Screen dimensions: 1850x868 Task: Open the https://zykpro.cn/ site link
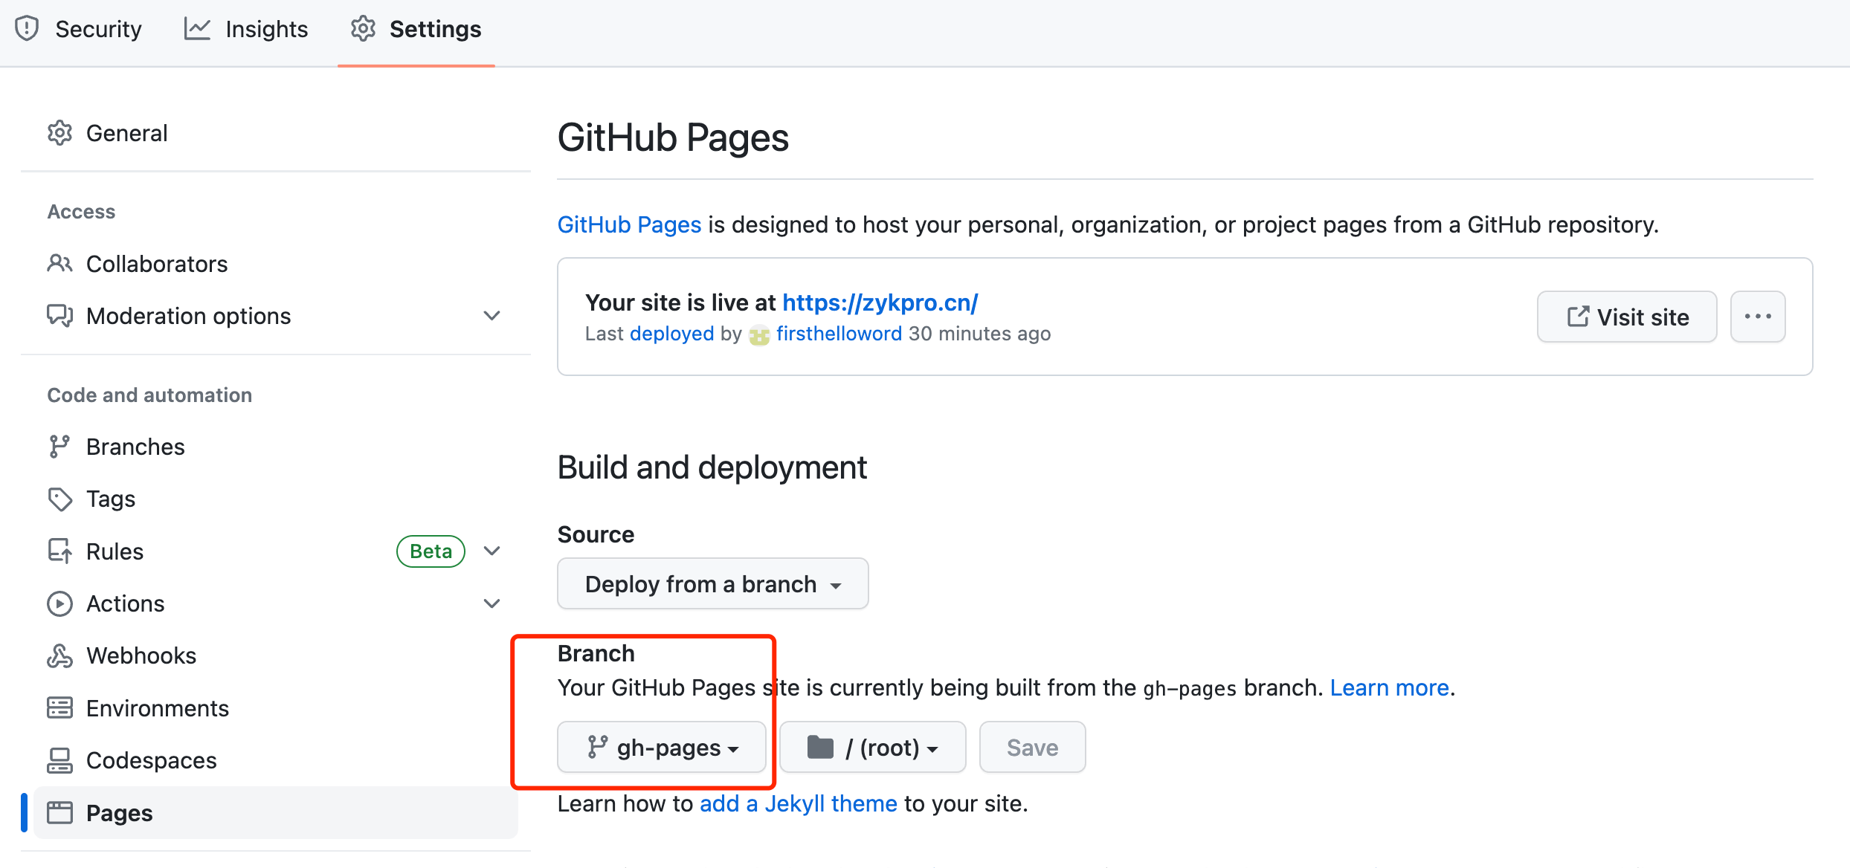[880, 302]
